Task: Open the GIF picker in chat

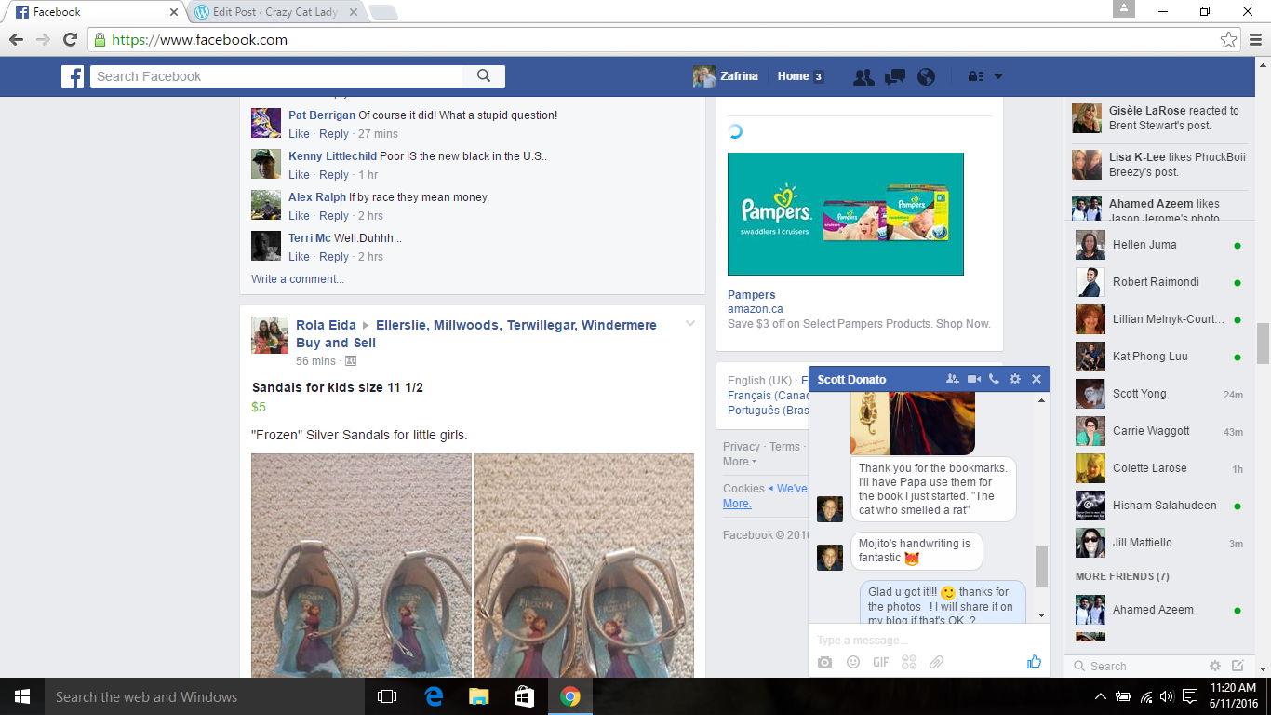Action: pos(880,662)
